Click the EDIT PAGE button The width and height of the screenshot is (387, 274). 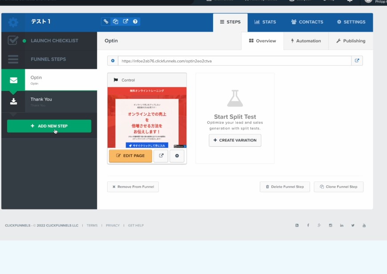click(x=130, y=156)
